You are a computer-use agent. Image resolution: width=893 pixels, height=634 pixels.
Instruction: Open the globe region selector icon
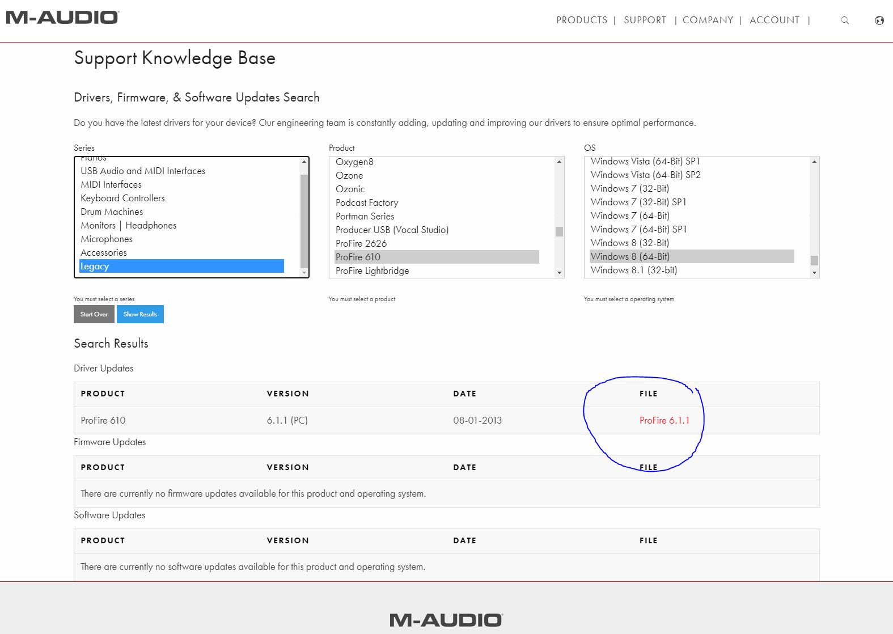pos(879,20)
